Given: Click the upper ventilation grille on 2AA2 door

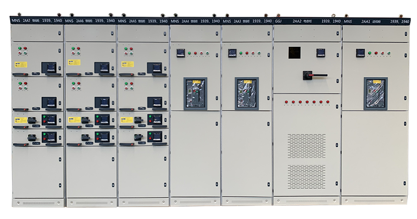Looking at the screenshot, I should point(307,146).
